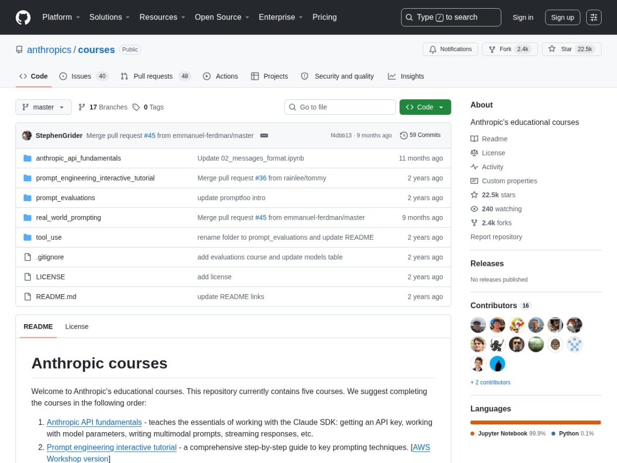617x463 pixels.
Task: Open the Security and quality tab
Action: pos(337,76)
